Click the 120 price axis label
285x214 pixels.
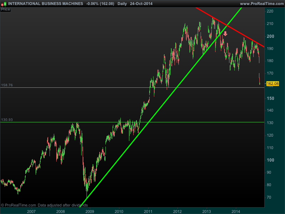point(270,135)
